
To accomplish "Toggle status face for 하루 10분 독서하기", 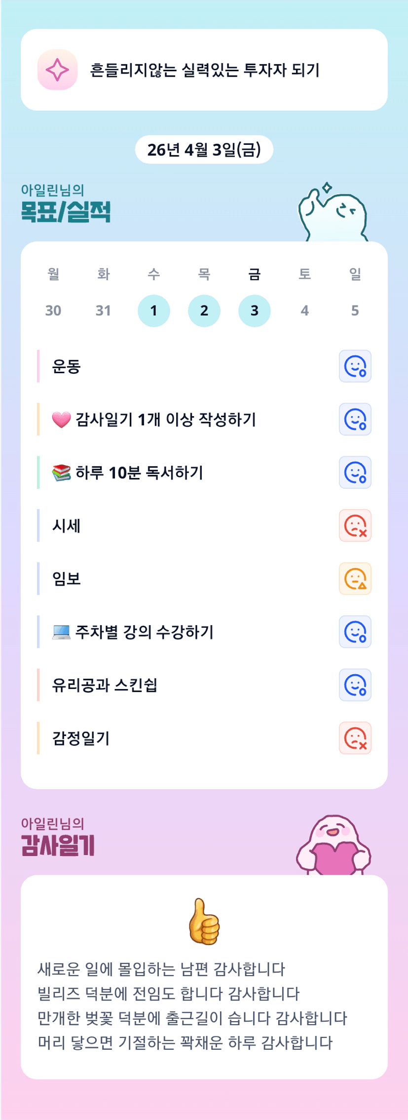I will [355, 473].
